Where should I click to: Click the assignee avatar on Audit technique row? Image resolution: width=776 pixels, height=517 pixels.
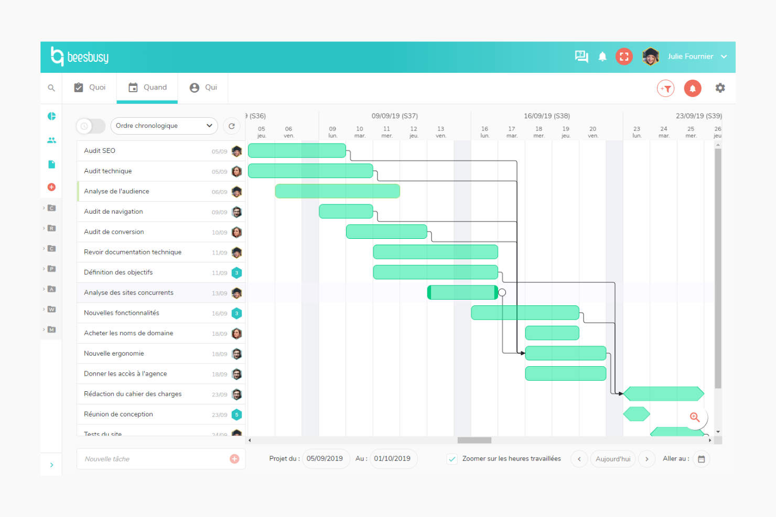click(236, 171)
